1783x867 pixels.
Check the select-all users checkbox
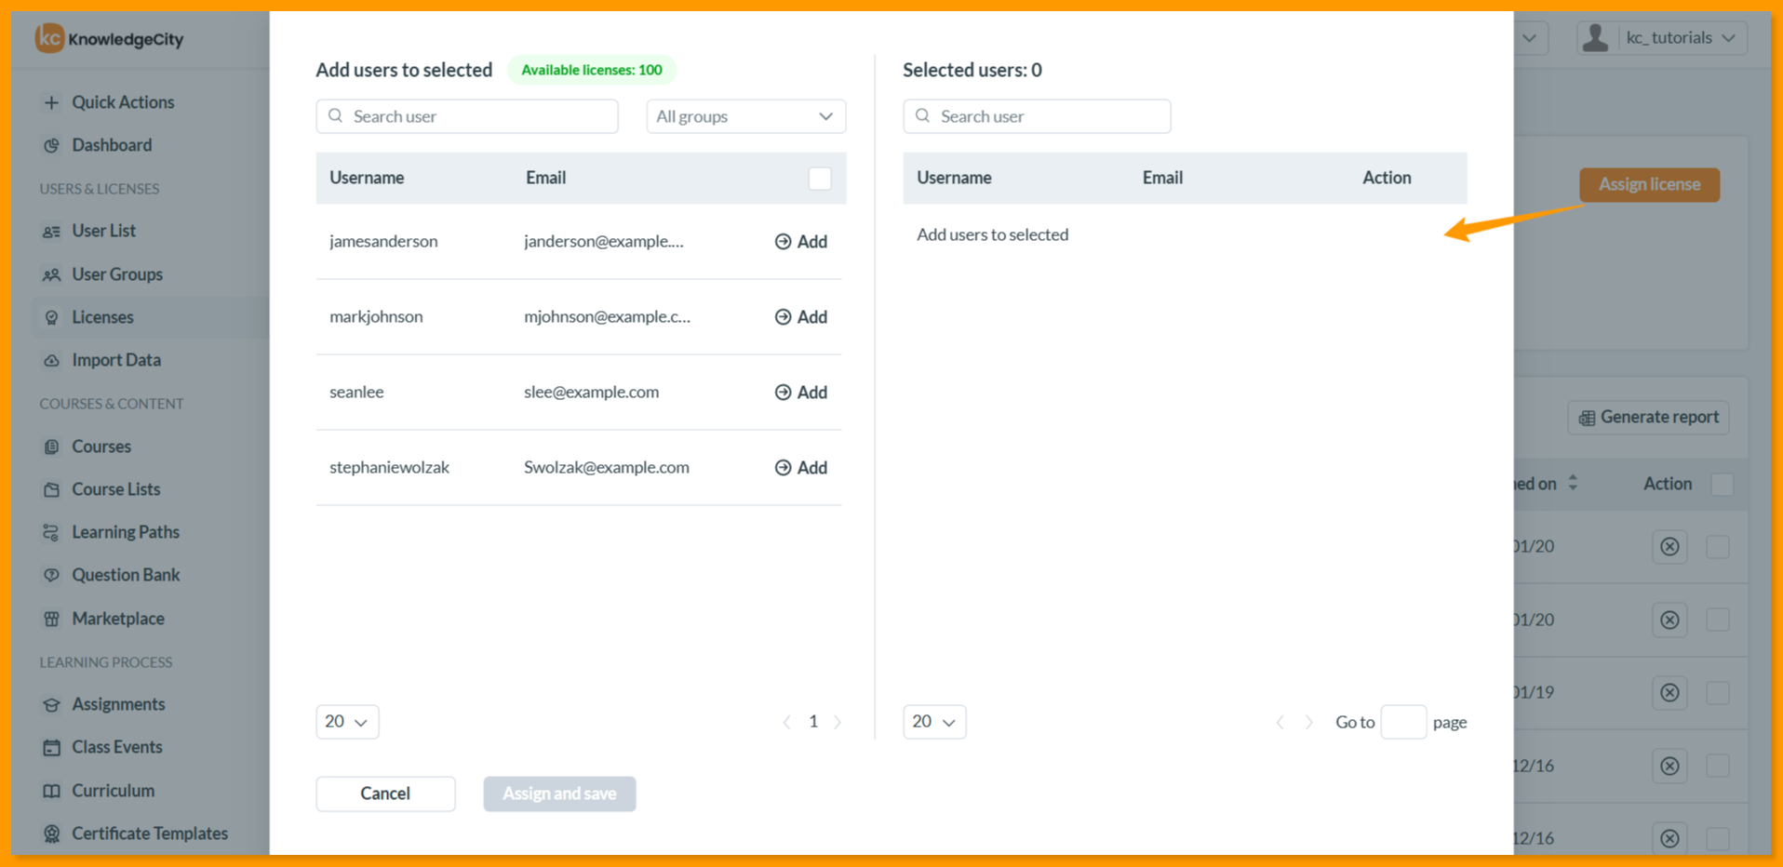(x=820, y=178)
